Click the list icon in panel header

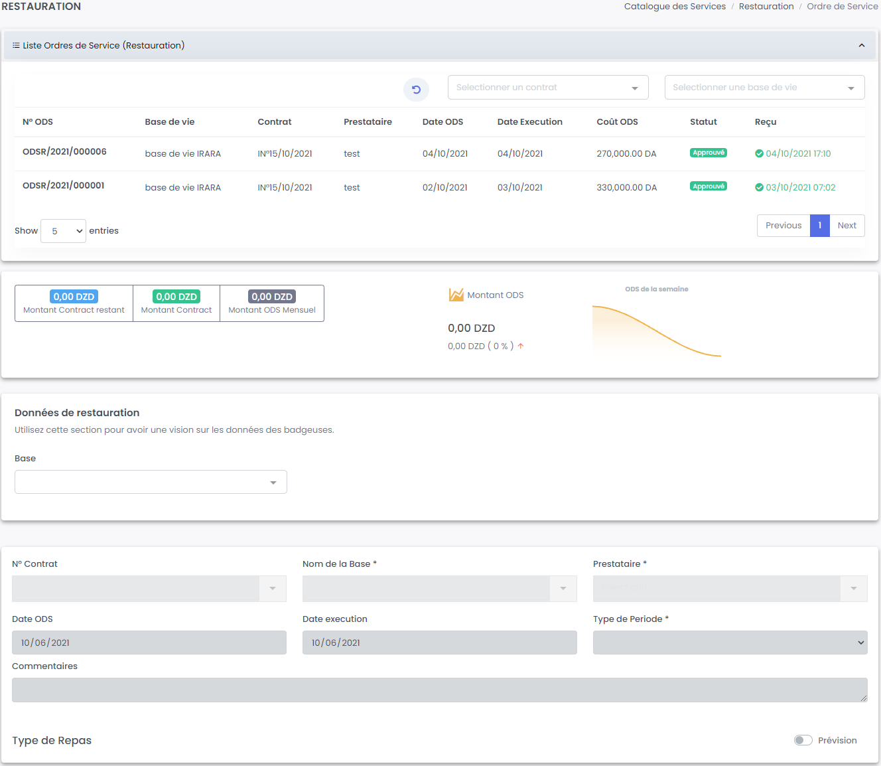(16, 46)
